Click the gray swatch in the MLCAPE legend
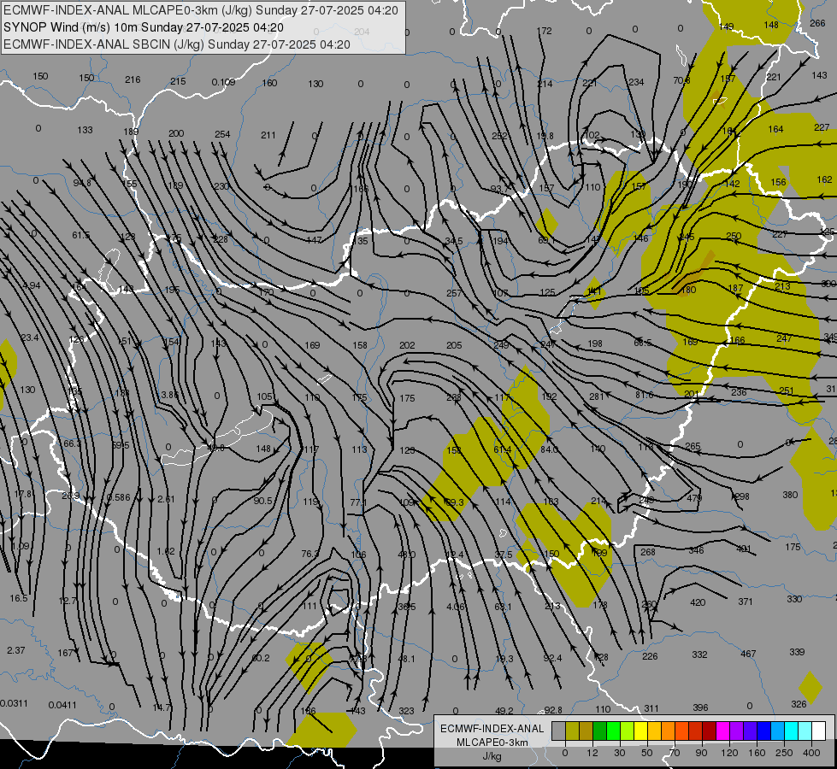 pyautogui.click(x=559, y=731)
